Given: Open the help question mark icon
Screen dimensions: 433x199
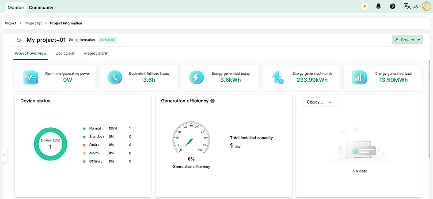Looking at the screenshot, I should (392, 6).
